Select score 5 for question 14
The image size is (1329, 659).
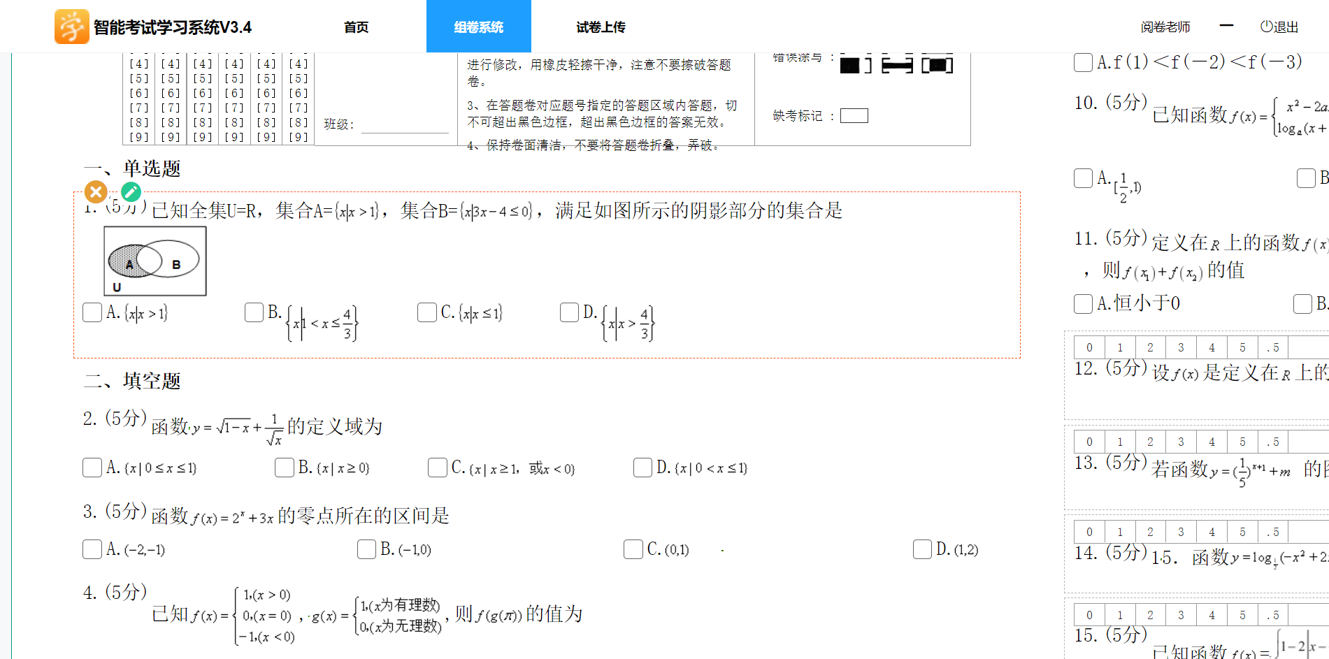1242,532
